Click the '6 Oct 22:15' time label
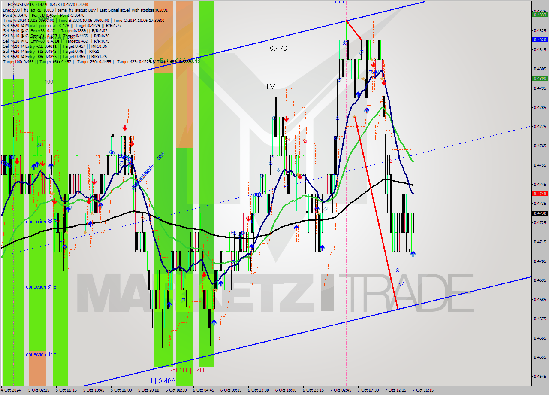The height and width of the screenshot is (395, 549). [314, 390]
